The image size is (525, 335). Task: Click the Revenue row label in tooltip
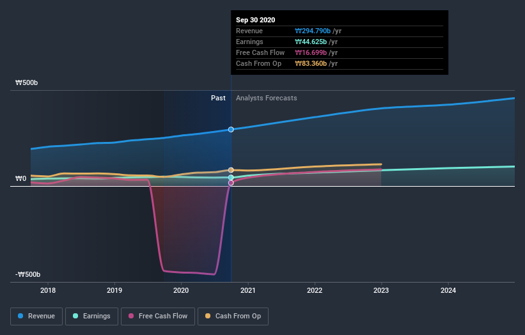tap(249, 31)
